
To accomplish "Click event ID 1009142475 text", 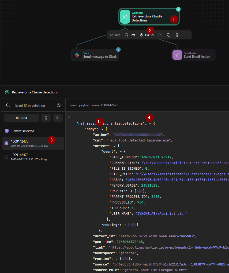I will tap(20, 141).
